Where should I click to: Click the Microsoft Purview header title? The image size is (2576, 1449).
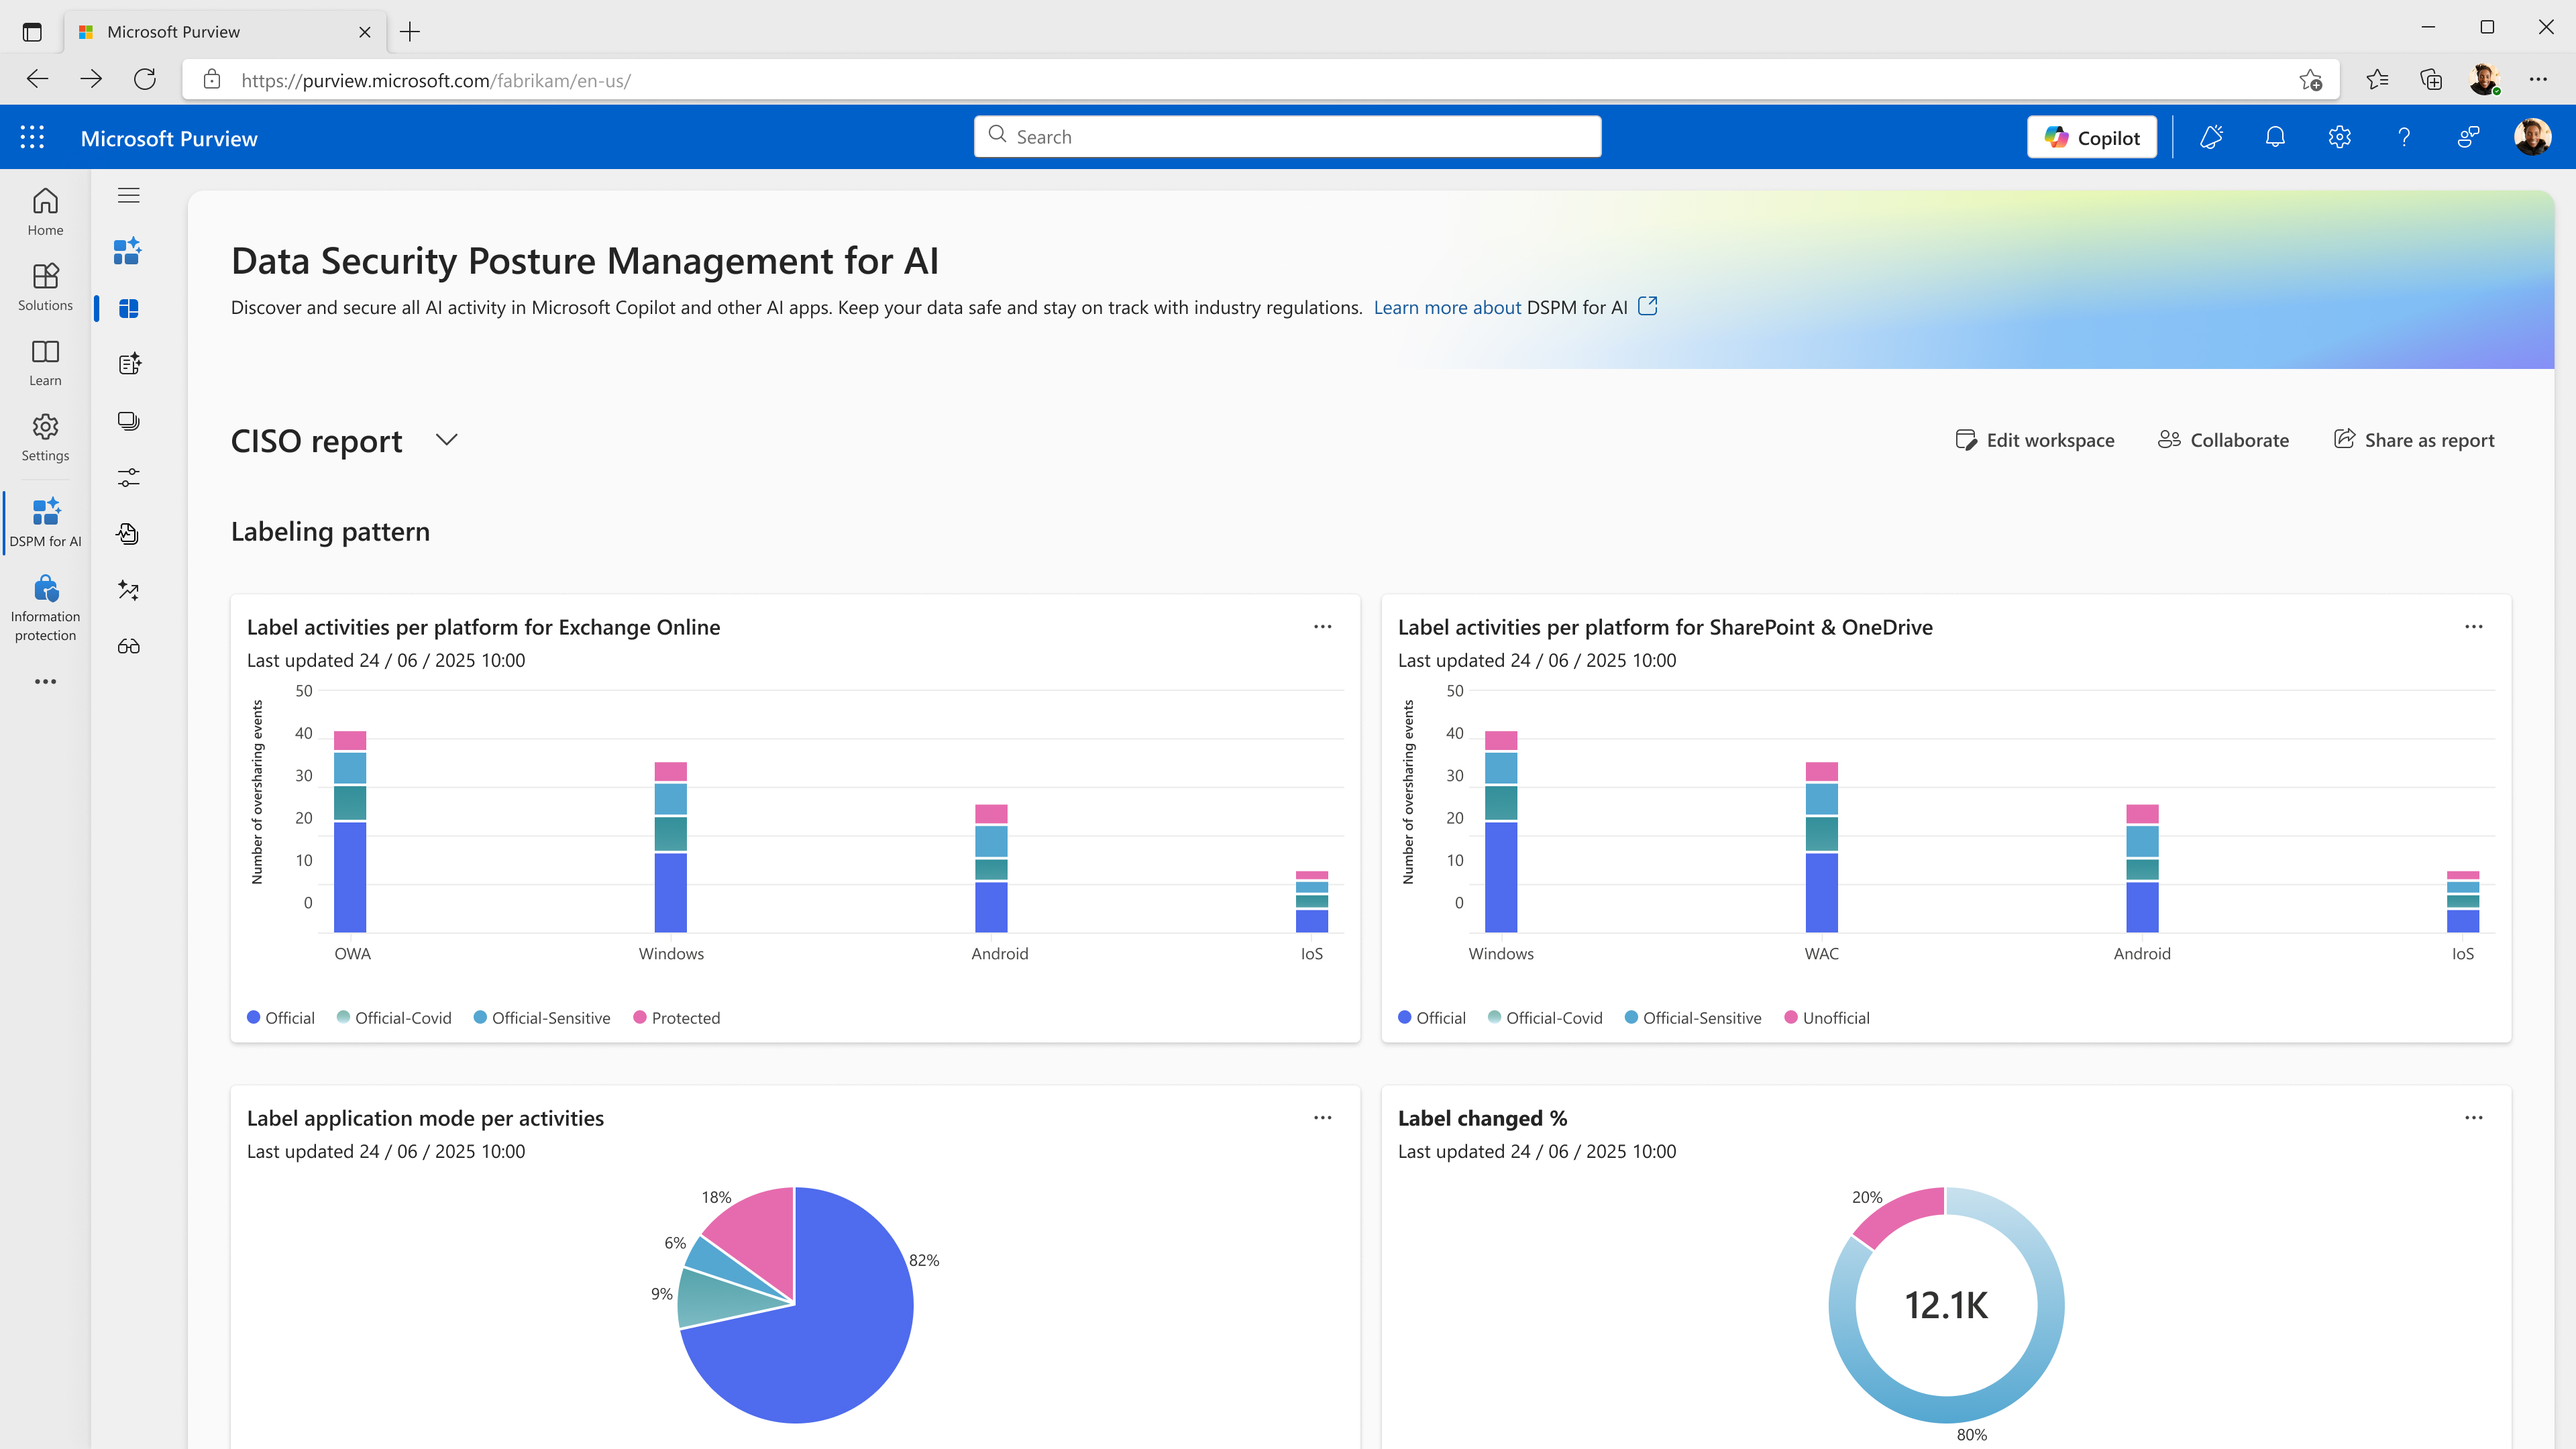(x=169, y=138)
